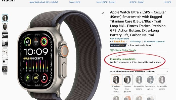
Task: Collapse the Color options chevron
Action: [167, 71]
